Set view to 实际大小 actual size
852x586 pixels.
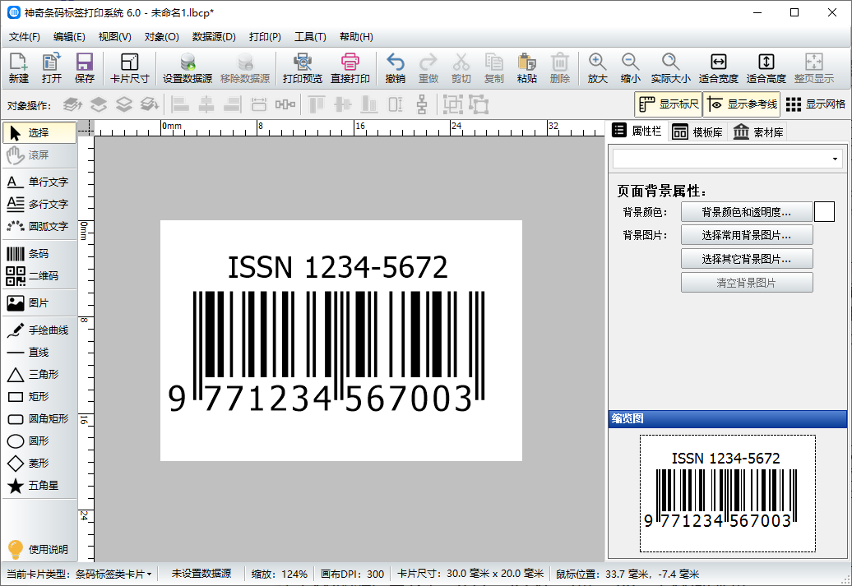(670, 68)
